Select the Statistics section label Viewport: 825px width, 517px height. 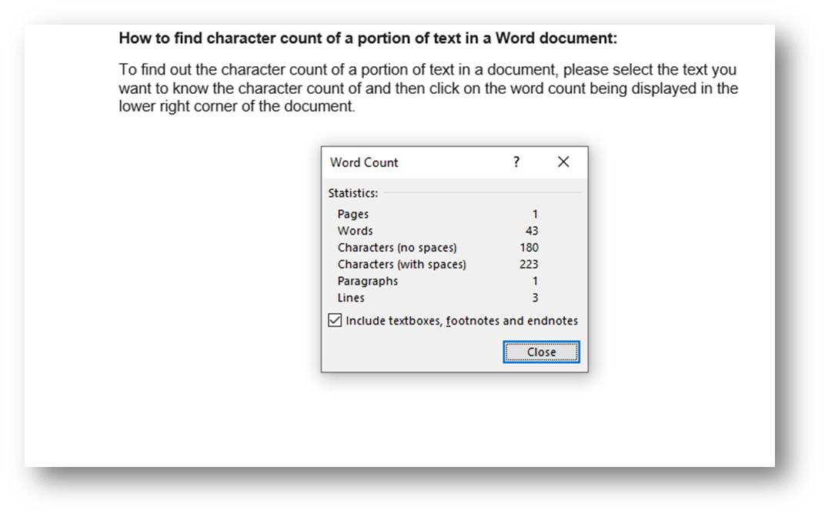point(352,192)
